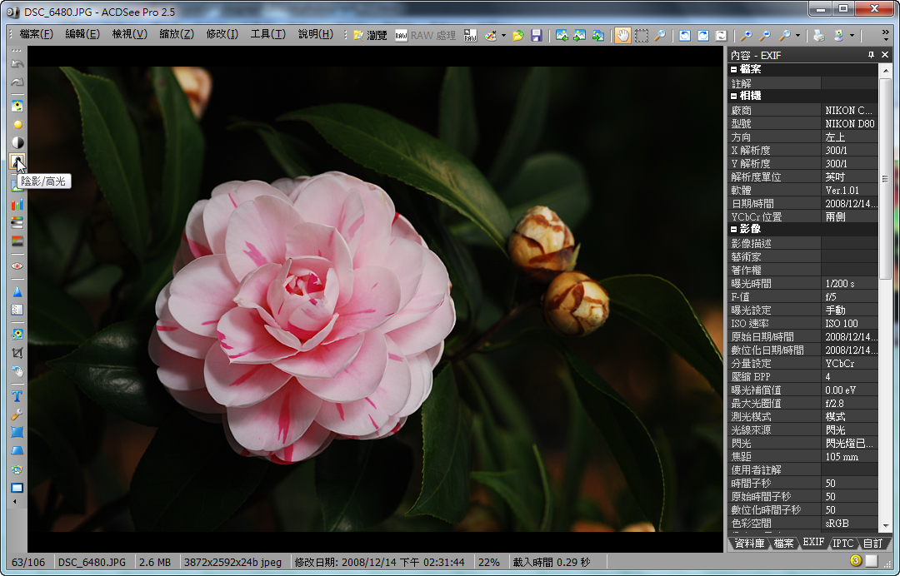Click the 瀏覽 browse button
Viewport: 900px width, 576px height.
coord(370,35)
